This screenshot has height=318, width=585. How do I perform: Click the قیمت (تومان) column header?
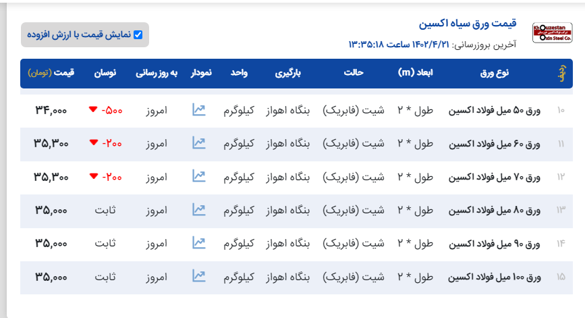(51, 73)
